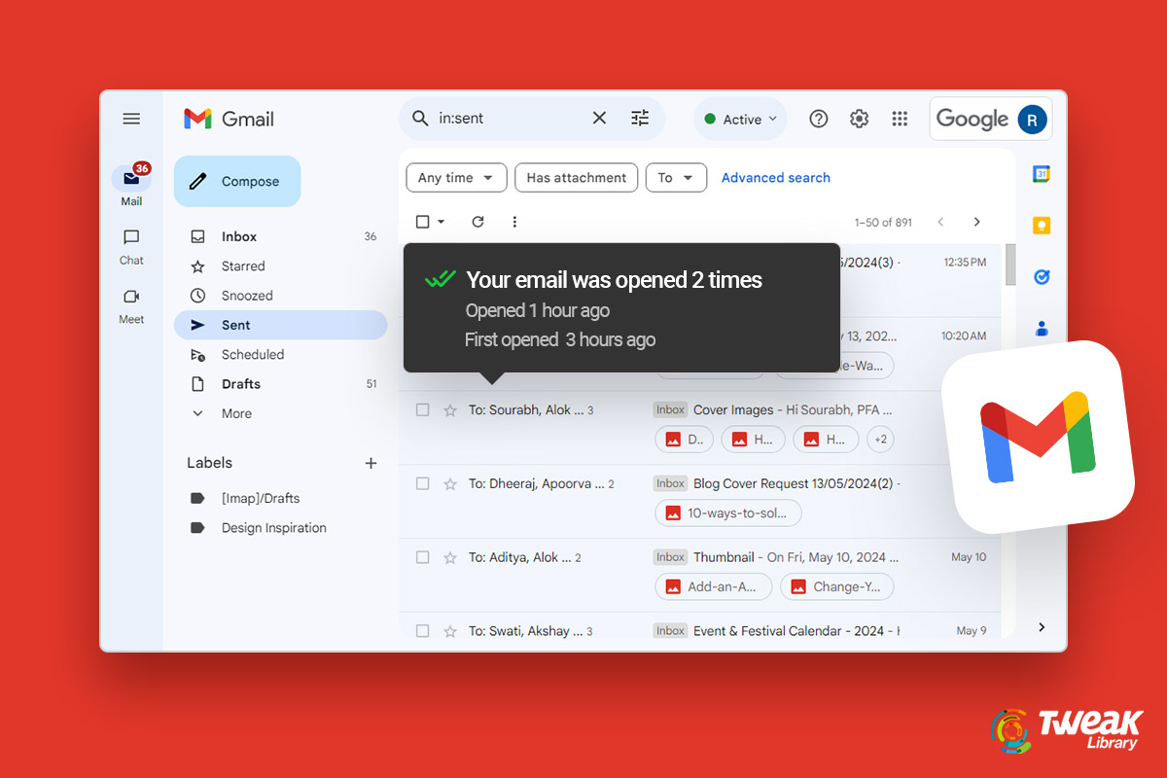Tick checkbox for email to Dheeraj, Apoorva
The width and height of the screenshot is (1167, 778).
(x=423, y=484)
